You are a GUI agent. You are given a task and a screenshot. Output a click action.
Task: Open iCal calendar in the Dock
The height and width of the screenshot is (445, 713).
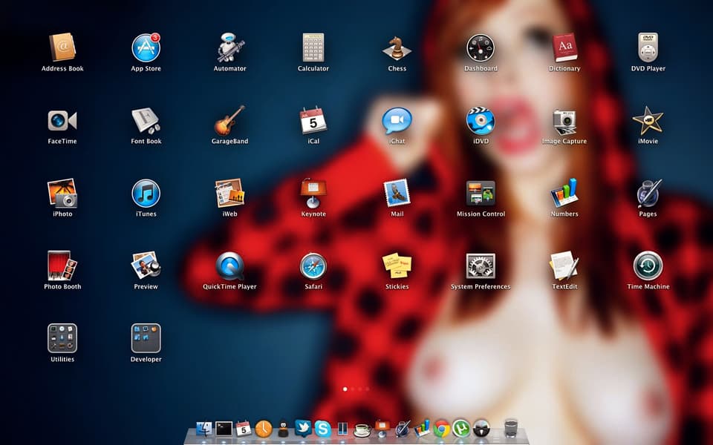point(244,429)
